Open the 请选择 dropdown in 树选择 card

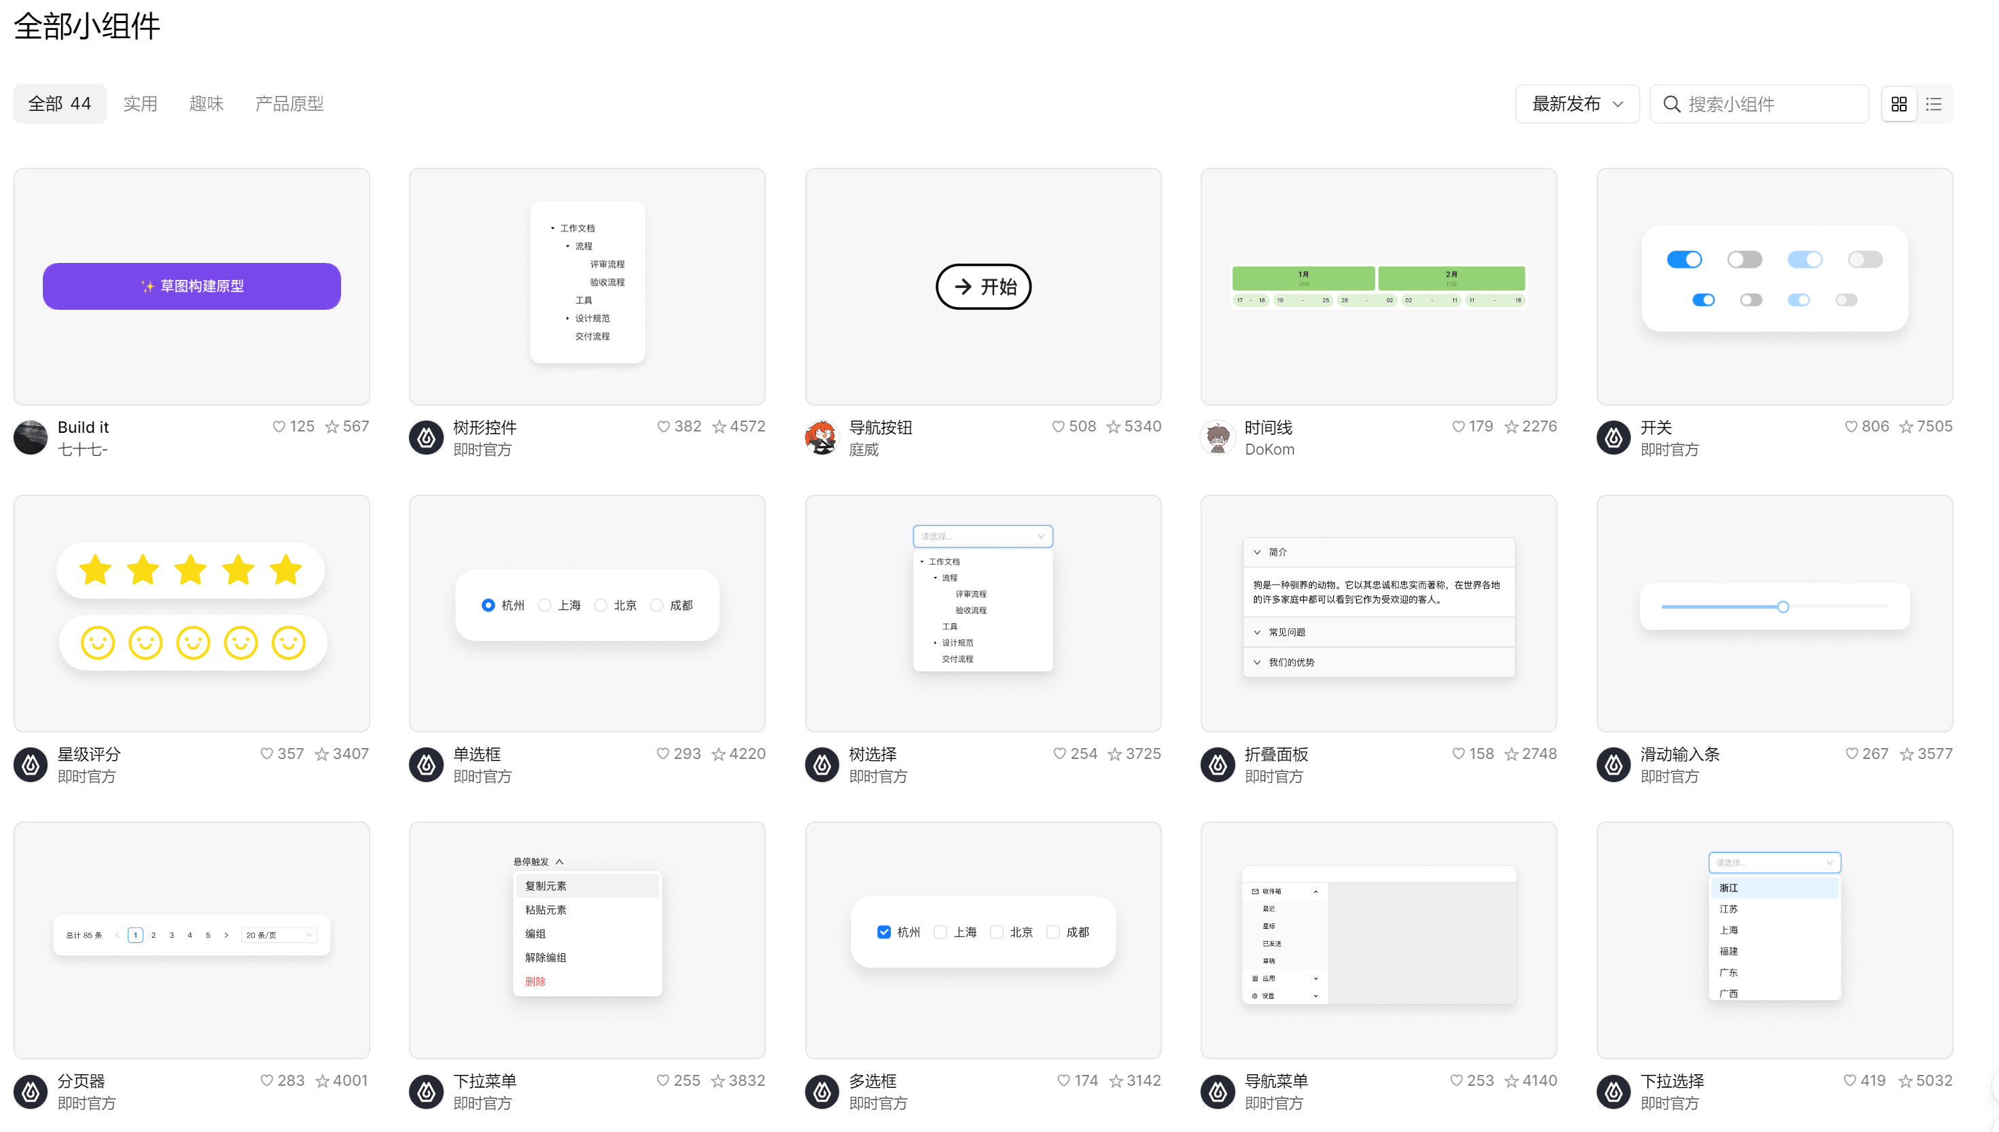point(983,537)
